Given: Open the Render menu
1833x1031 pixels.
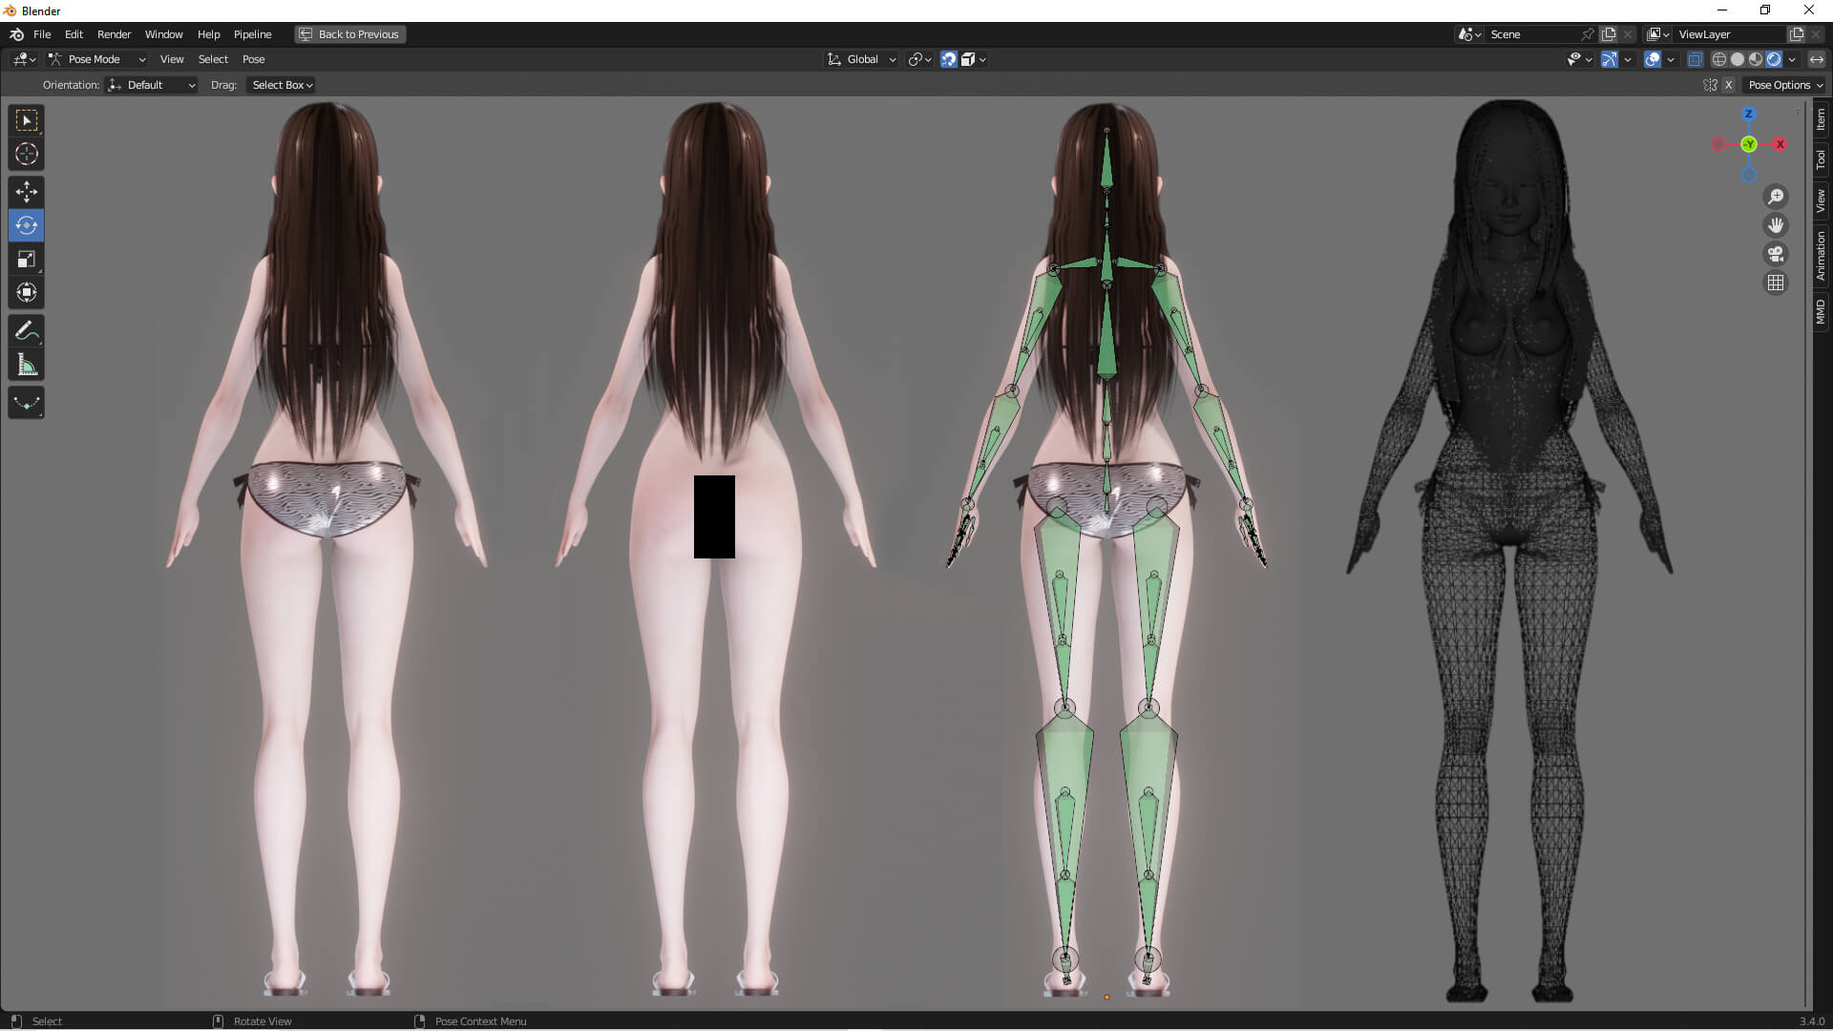Looking at the screenshot, I should [114, 34].
